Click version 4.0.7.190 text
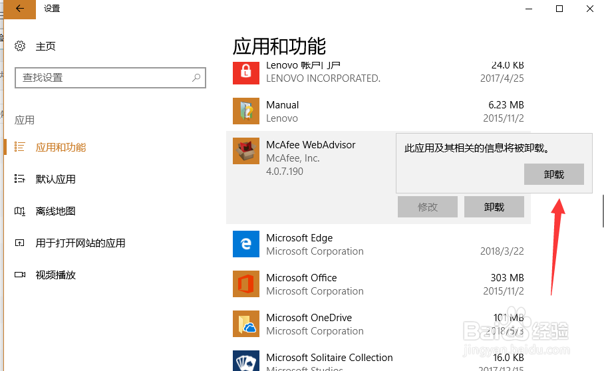Image resolution: width=604 pixels, height=371 pixels. (285, 172)
